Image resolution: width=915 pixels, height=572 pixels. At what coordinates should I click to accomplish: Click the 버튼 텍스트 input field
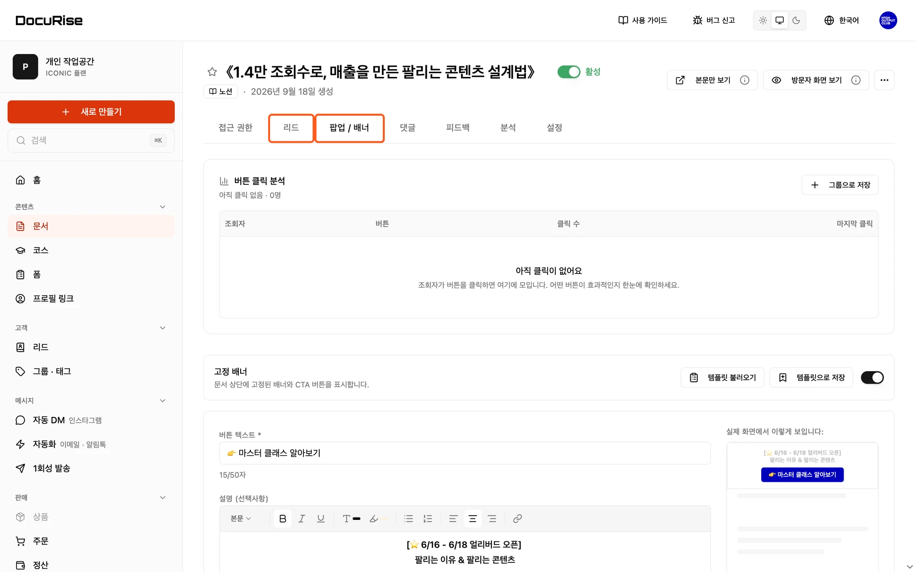pos(465,453)
